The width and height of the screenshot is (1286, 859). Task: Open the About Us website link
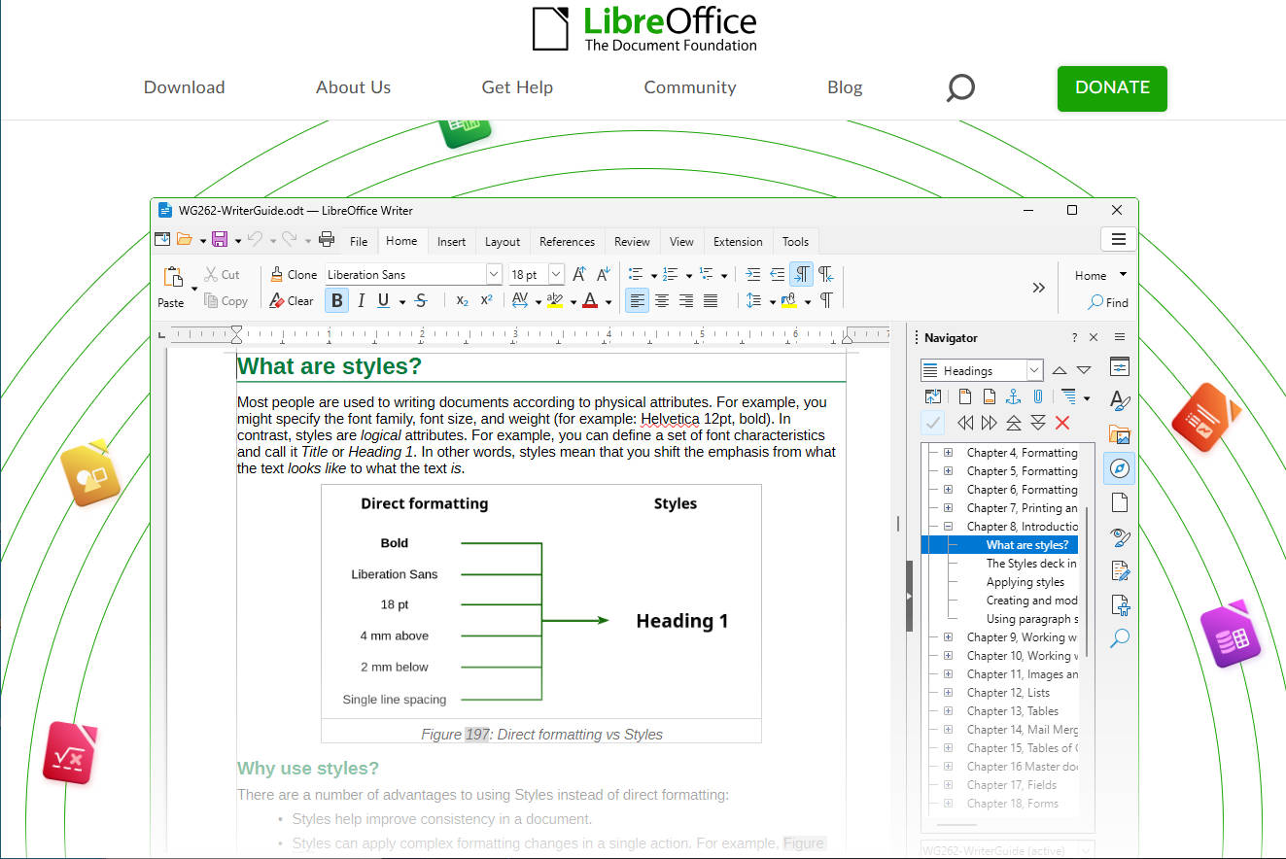[x=353, y=87]
